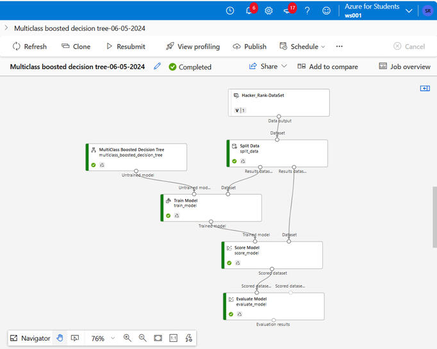Click the zoom out magnifier
The height and width of the screenshot is (349, 437).
[142, 338]
